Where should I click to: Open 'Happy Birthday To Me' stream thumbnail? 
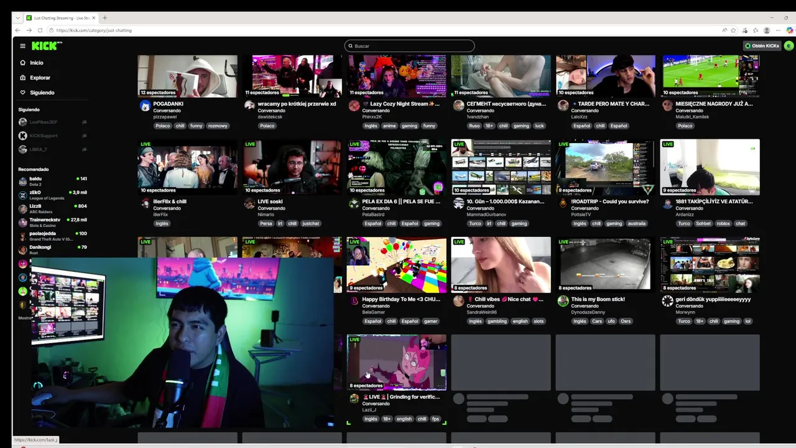(396, 264)
